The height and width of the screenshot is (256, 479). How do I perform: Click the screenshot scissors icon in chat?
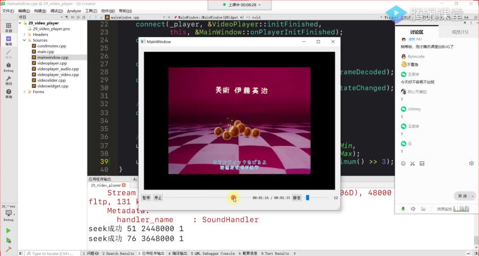coord(413,164)
